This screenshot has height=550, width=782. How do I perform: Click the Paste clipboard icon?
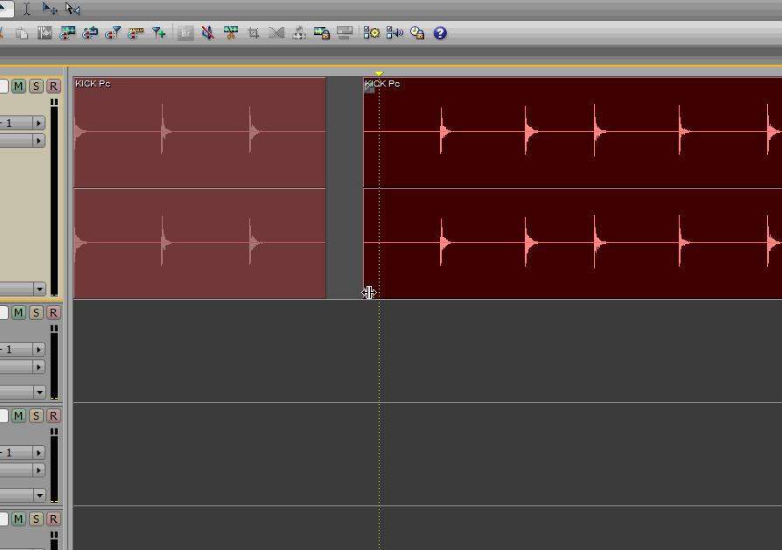pyautogui.click(x=22, y=33)
